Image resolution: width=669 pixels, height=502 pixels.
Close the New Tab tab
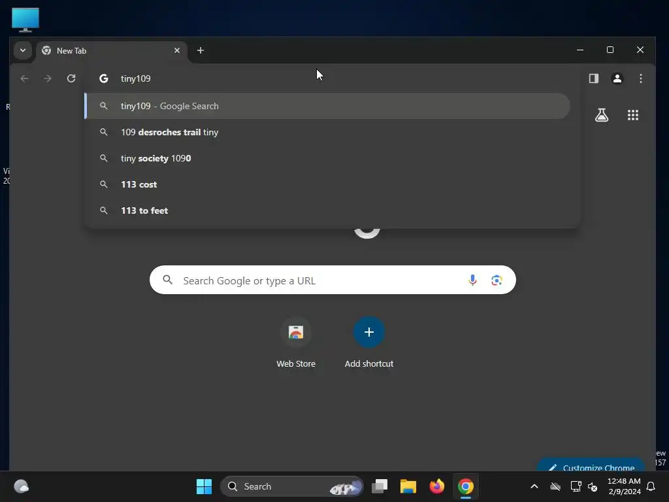[177, 50]
